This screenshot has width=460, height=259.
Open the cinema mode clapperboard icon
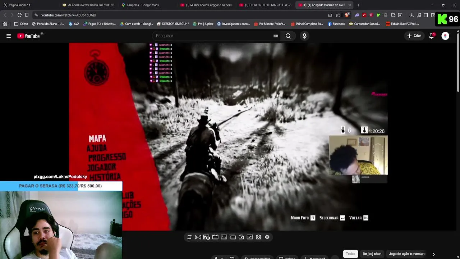pyautogui.click(x=215, y=237)
